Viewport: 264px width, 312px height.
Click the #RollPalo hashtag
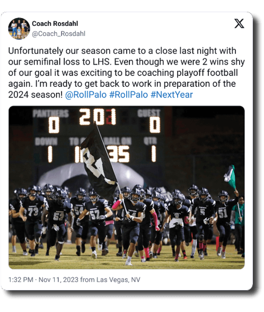point(129,94)
